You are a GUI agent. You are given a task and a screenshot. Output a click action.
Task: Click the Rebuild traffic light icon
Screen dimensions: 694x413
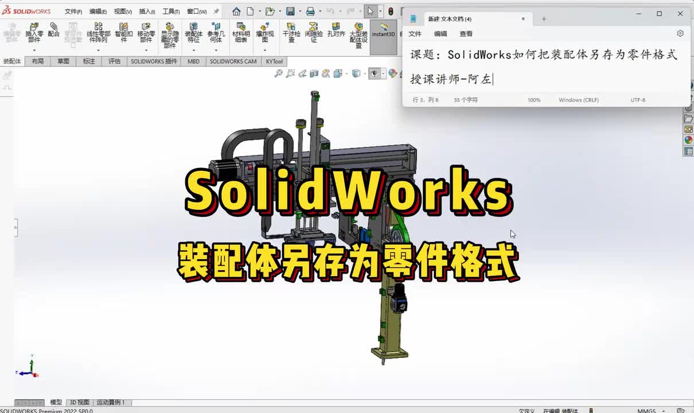391,11
